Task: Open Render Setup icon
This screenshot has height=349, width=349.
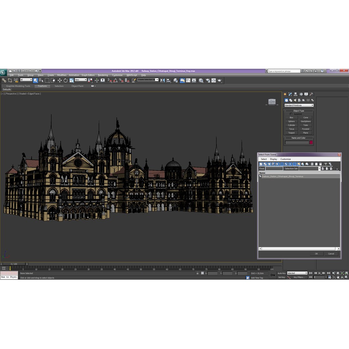Action: (208, 80)
